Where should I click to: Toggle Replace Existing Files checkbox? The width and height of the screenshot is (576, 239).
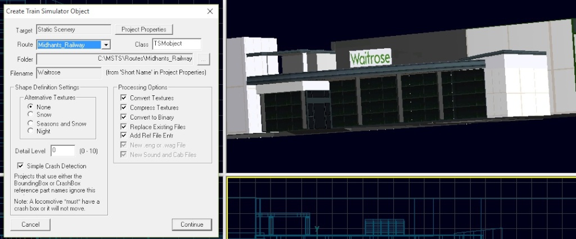coord(124,126)
